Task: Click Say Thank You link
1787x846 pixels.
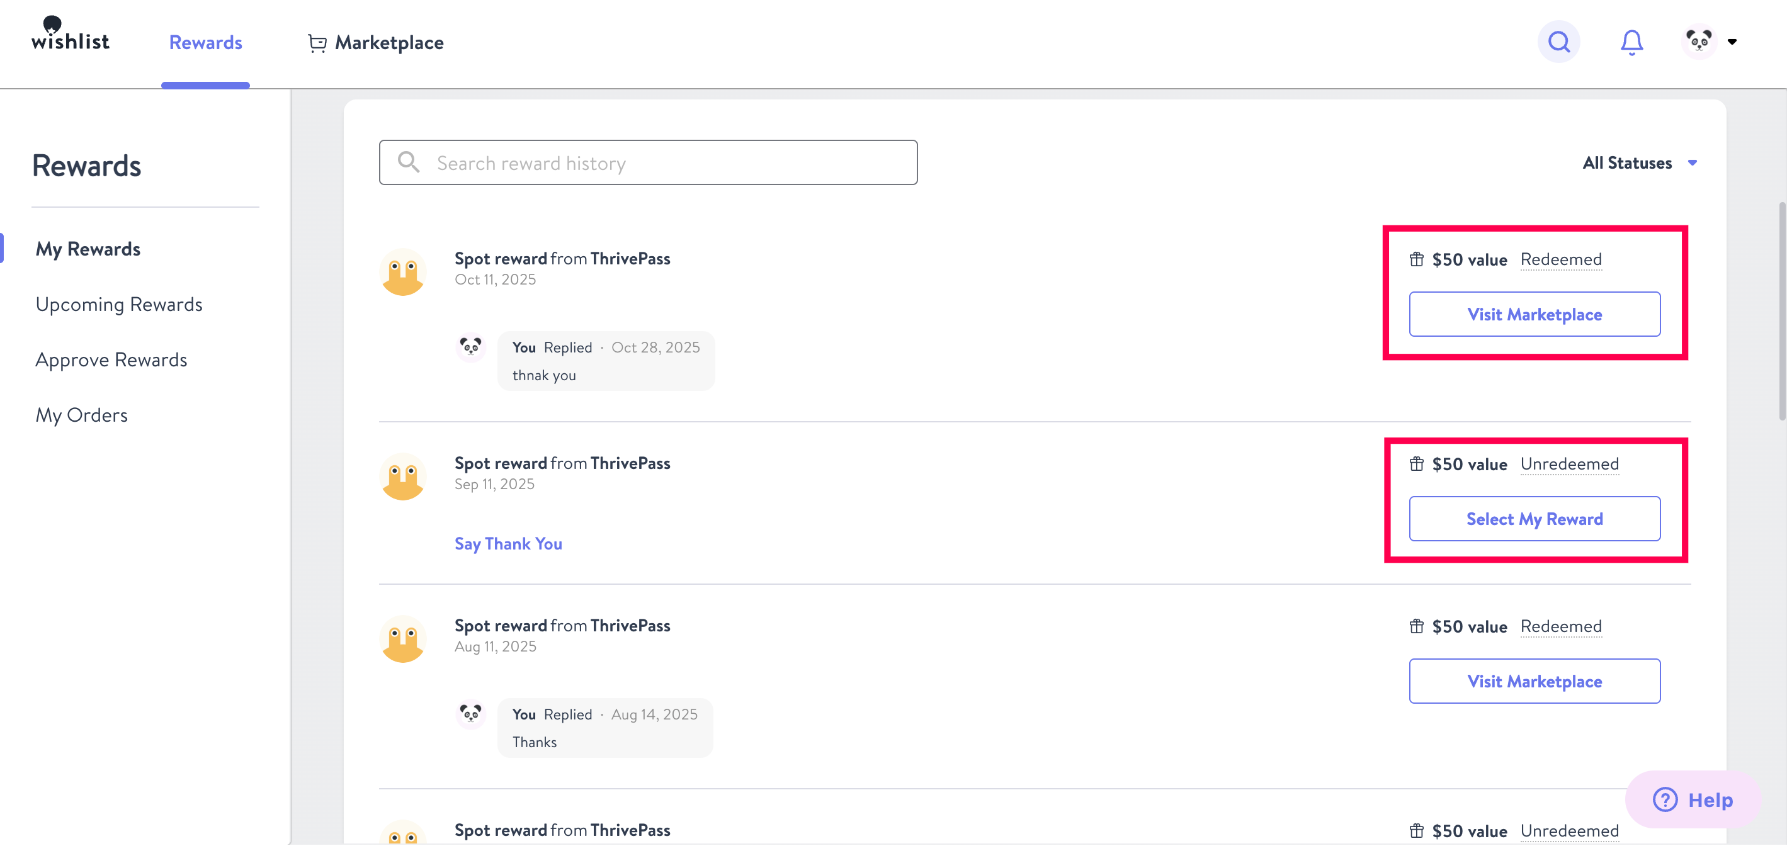Action: click(x=508, y=544)
